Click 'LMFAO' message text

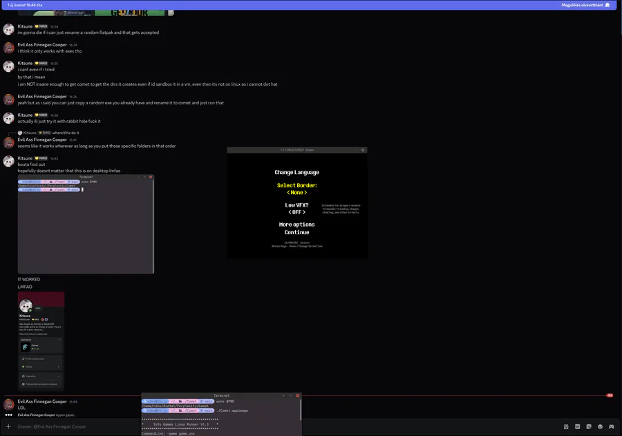pyautogui.click(x=25, y=287)
